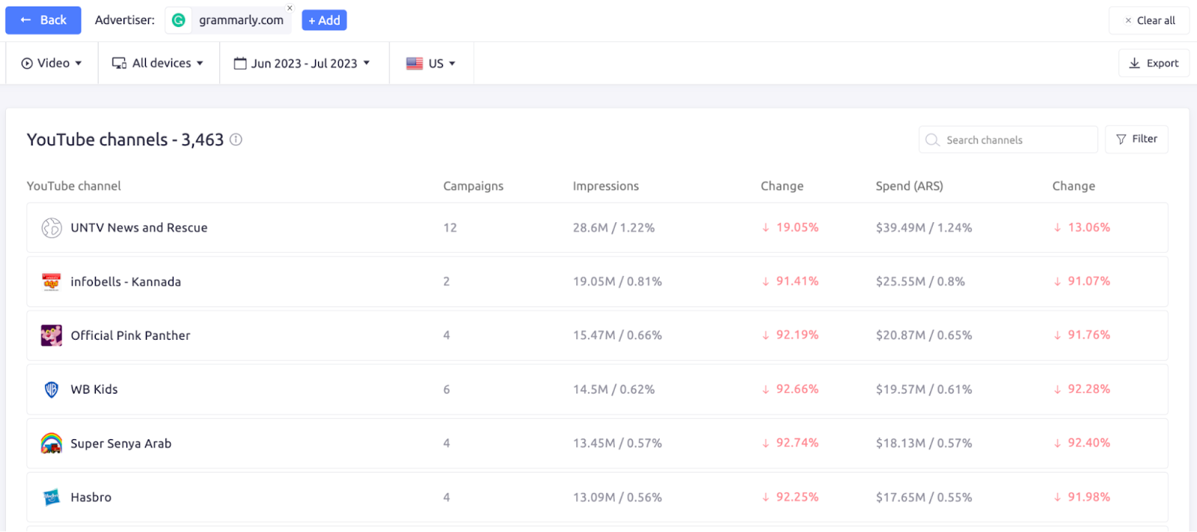
Task: Click the Official Pink Panther channel thumbnail
Action: coord(52,335)
